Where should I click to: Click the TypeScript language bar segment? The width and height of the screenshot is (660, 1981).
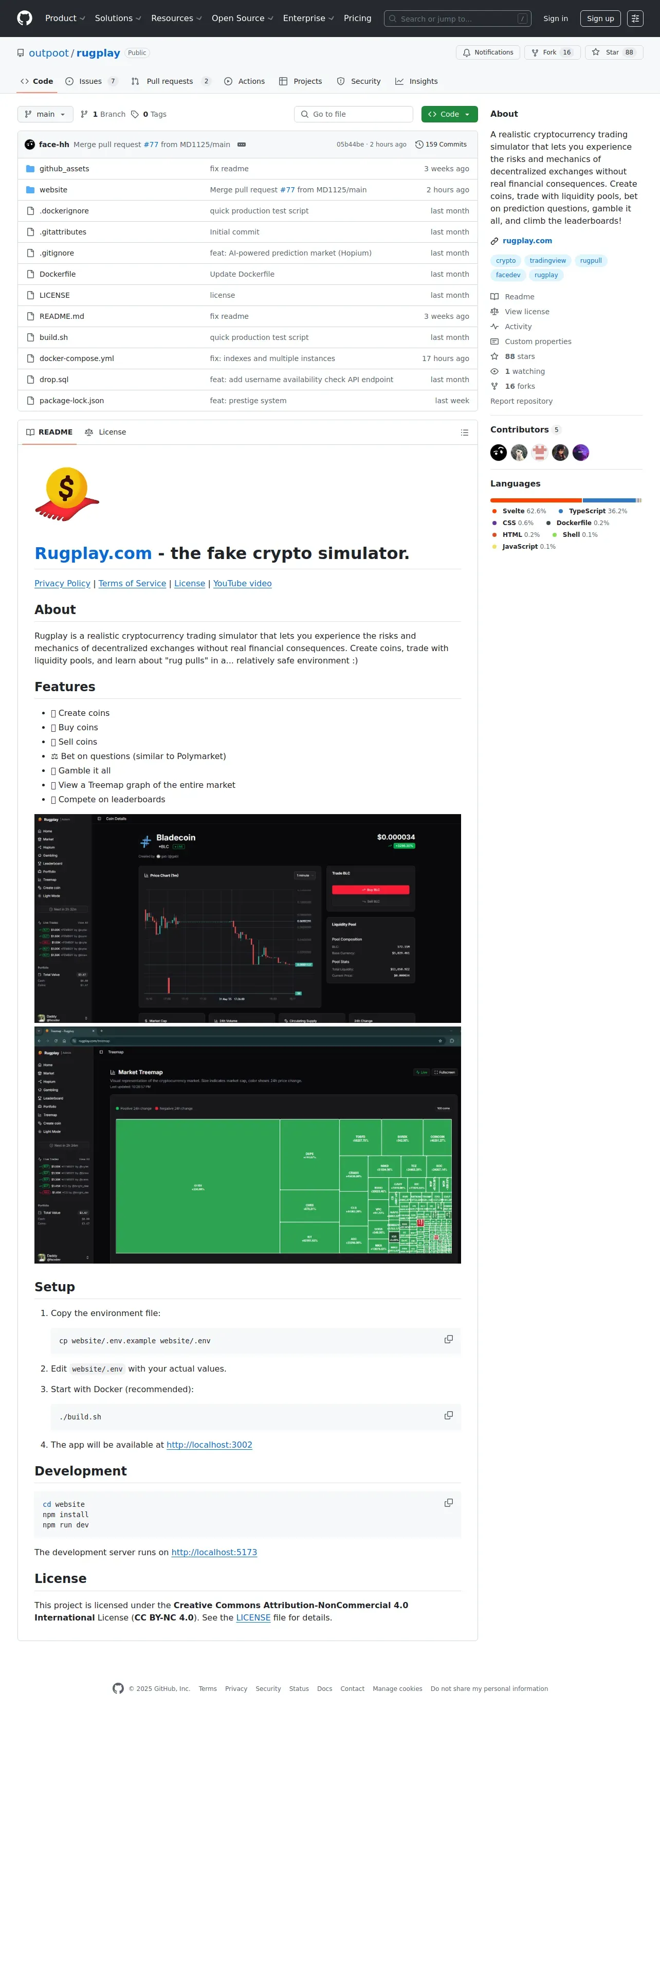(x=609, y=500)
